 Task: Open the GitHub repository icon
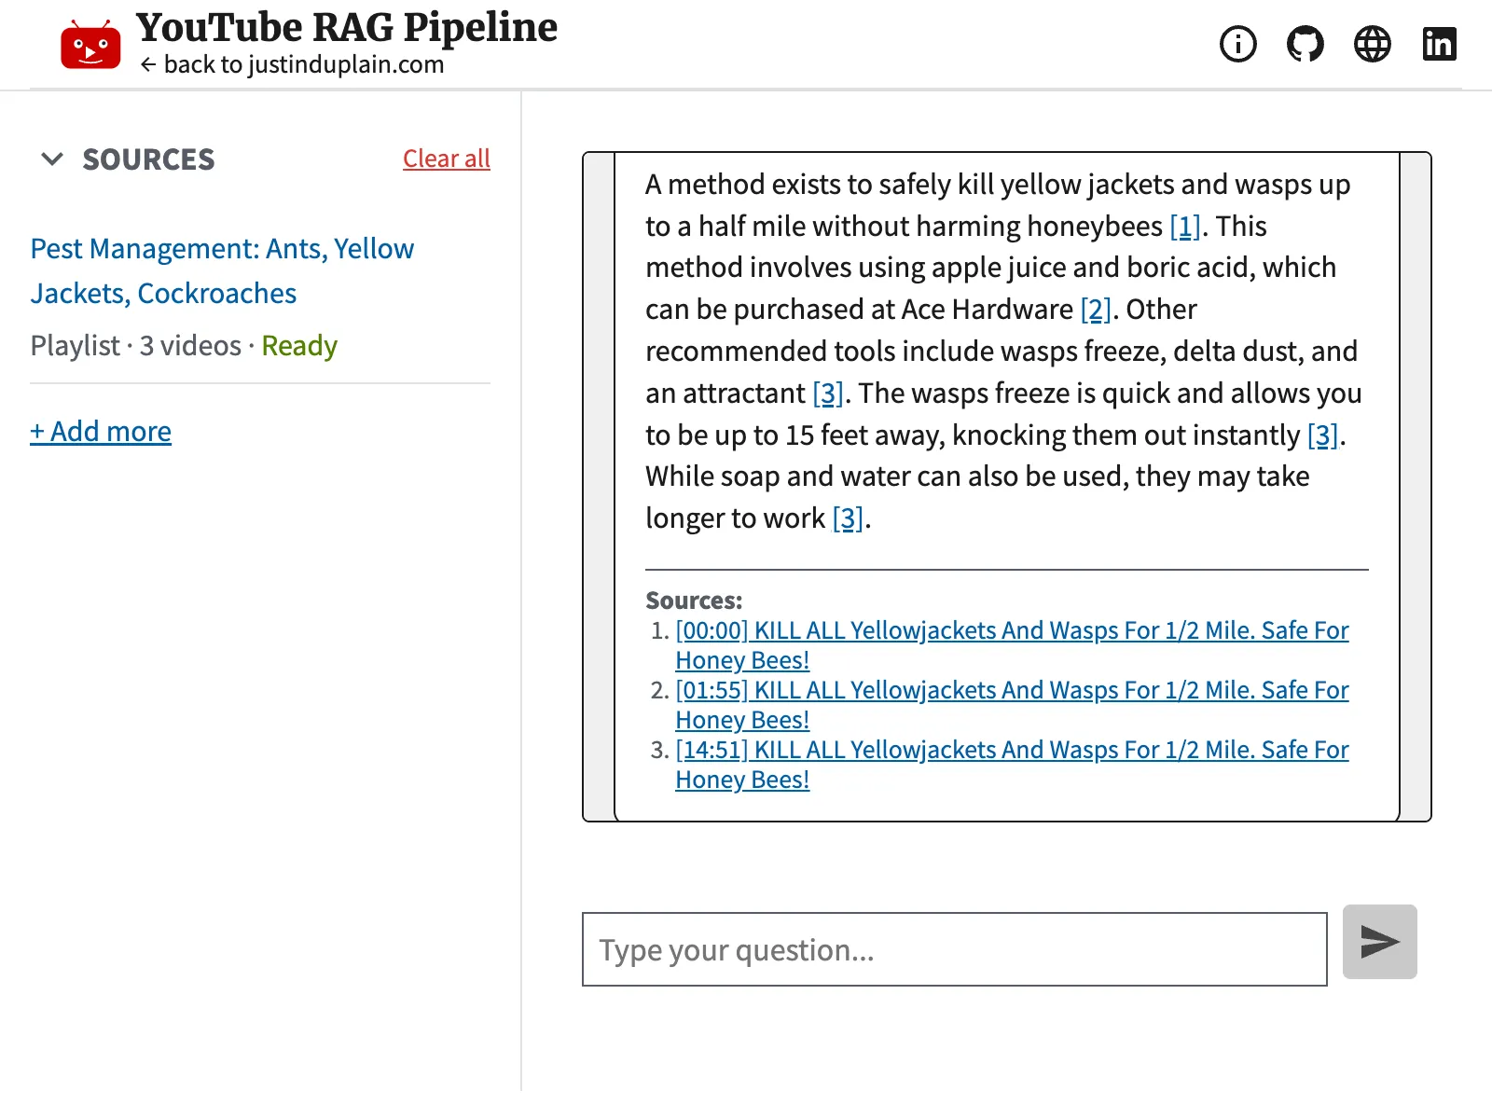click(1305, 43)
